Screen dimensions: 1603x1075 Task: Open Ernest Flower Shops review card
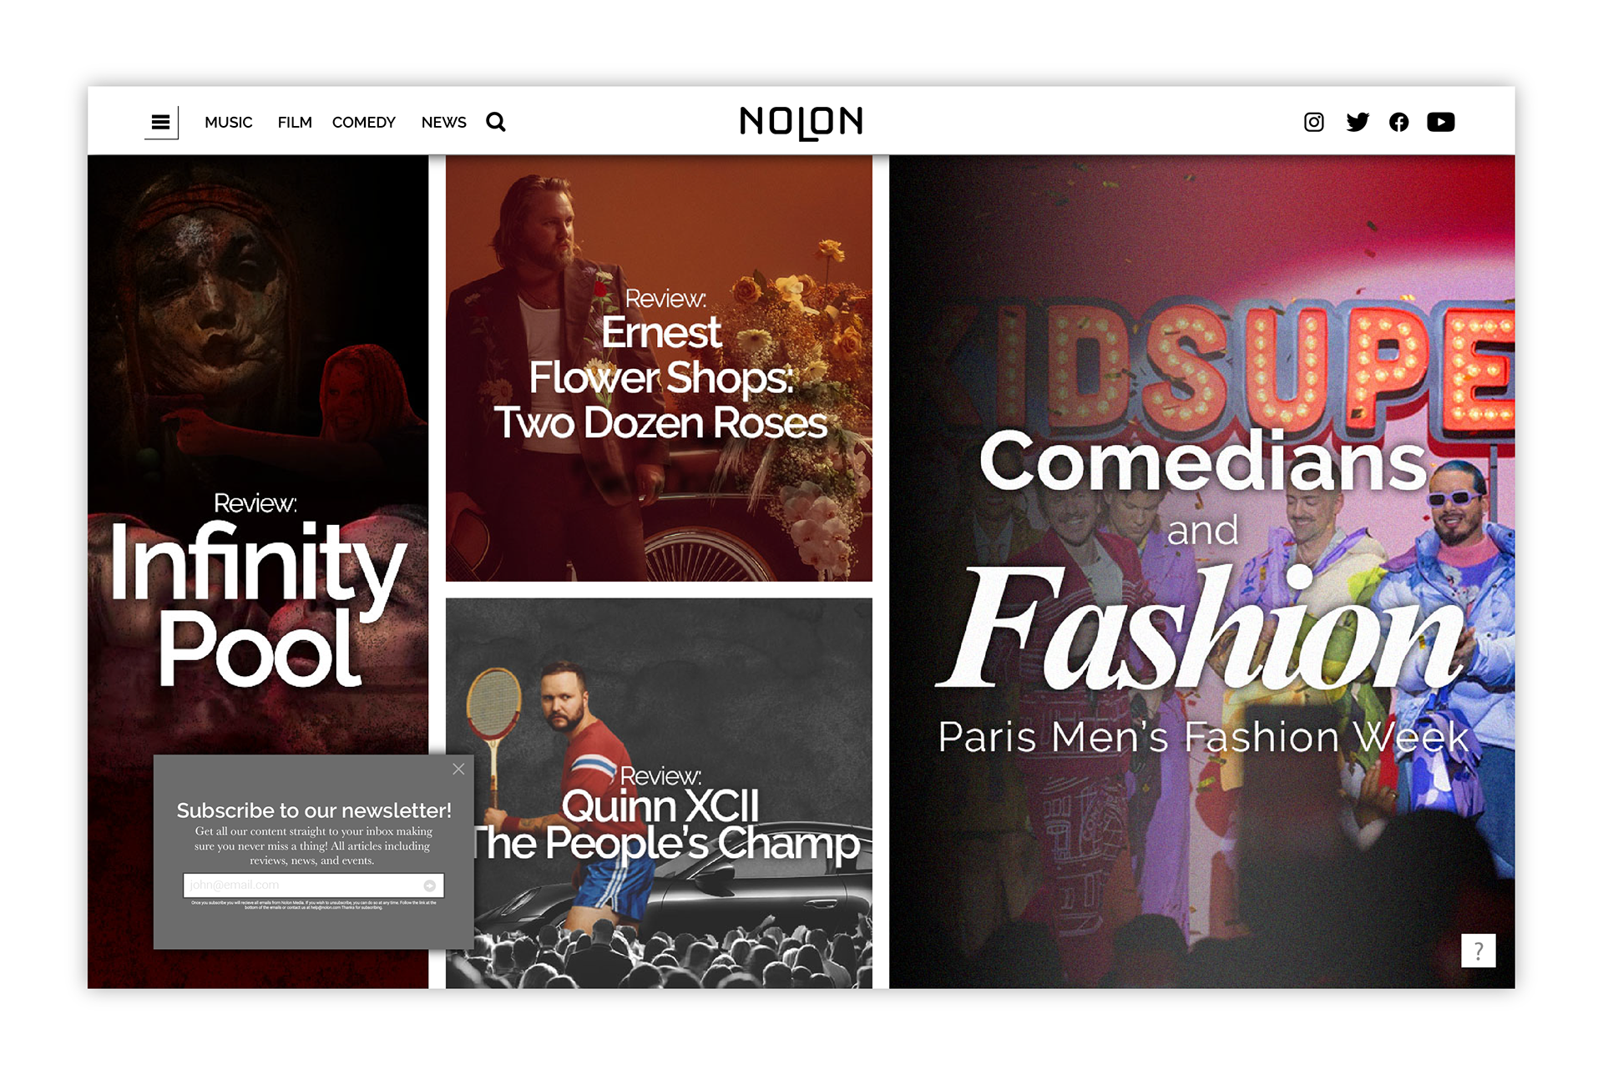pyautogui.click(x=659, y=368)
